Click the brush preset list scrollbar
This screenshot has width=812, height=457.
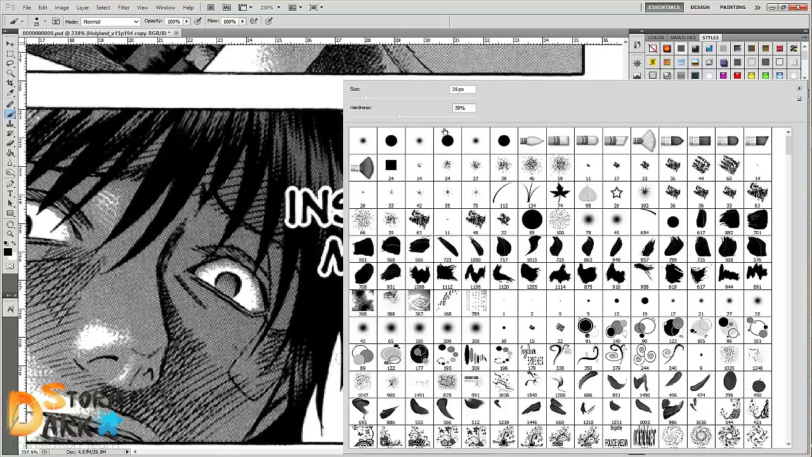click(789, 289)
